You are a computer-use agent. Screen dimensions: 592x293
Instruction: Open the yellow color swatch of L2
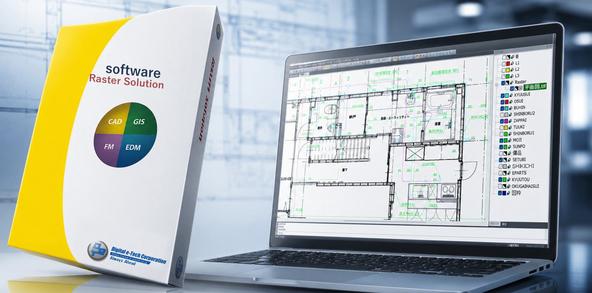coord(508,70)
